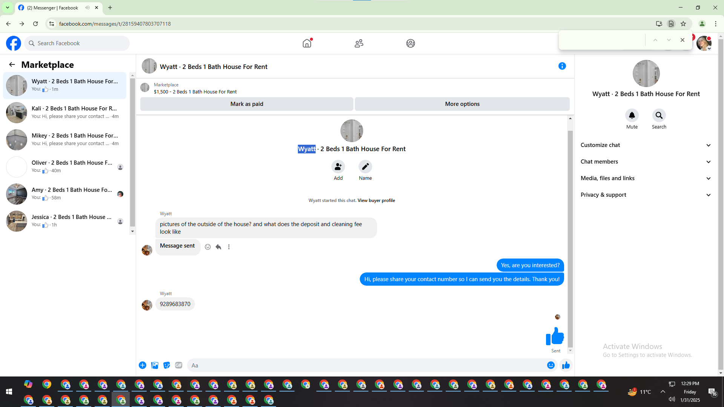Edit the chat name with pencil icon
Viewport: 724px width, 407px height.
(x=365, y=167)
